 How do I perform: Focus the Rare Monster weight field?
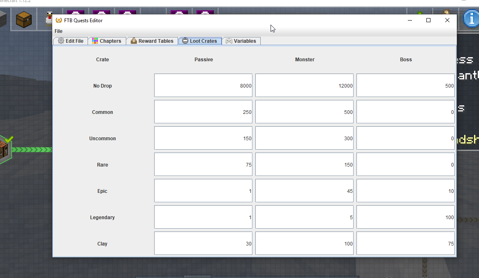304,164
